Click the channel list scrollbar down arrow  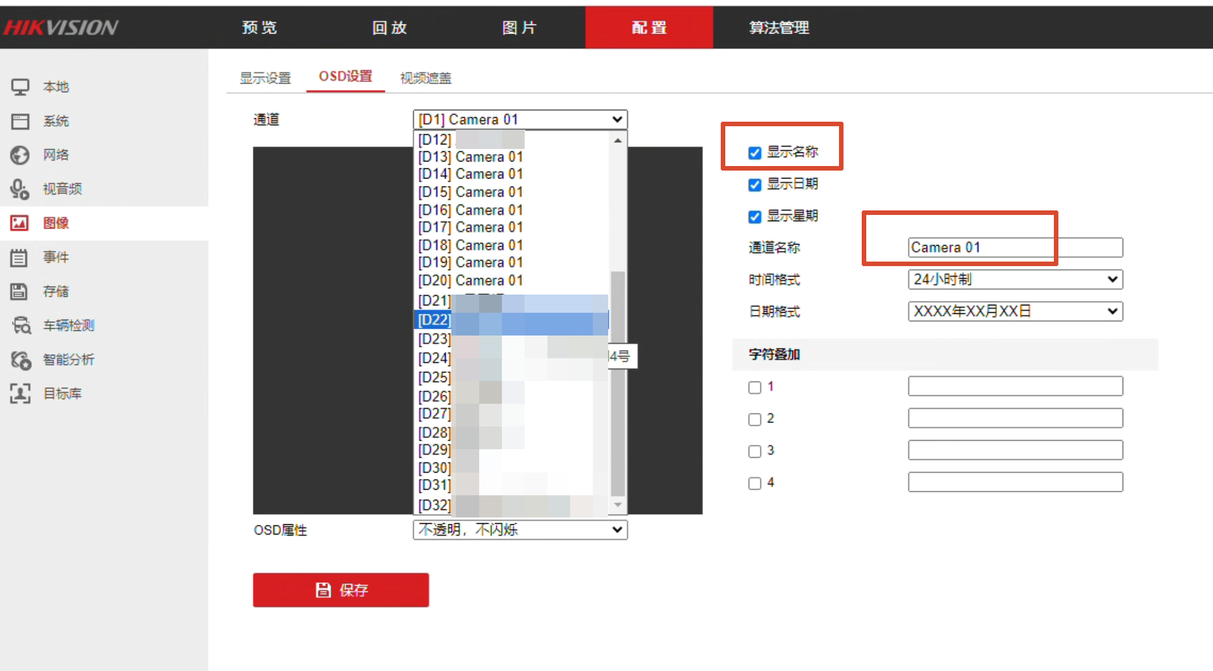(x=618, y=504)
